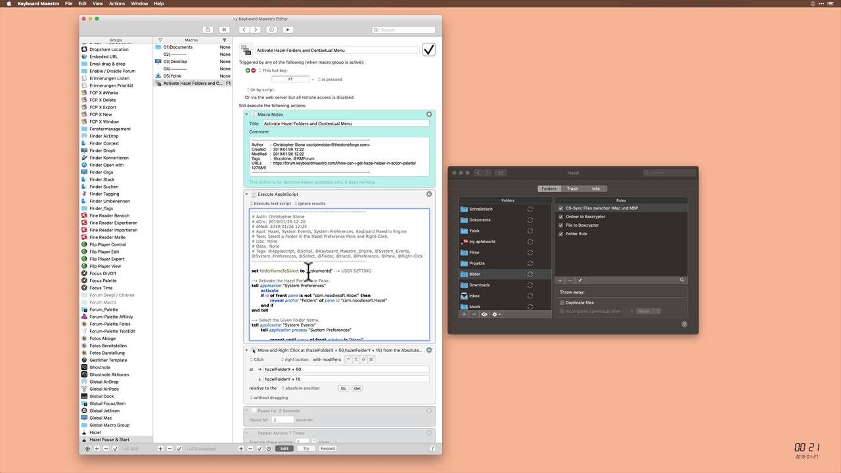
Task: Click the command-key toolbar icon in Keyboard Maestro
Action: point(224,30)
